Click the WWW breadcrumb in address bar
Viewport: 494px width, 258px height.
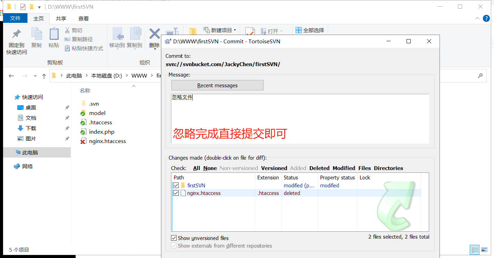(139, 76)
